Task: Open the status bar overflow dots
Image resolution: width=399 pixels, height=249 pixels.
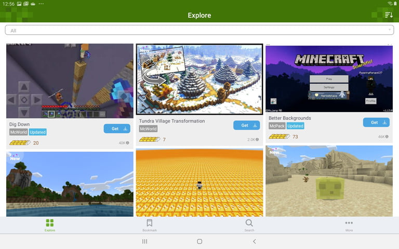Action: pyautogui.click(x=41, y=4)
